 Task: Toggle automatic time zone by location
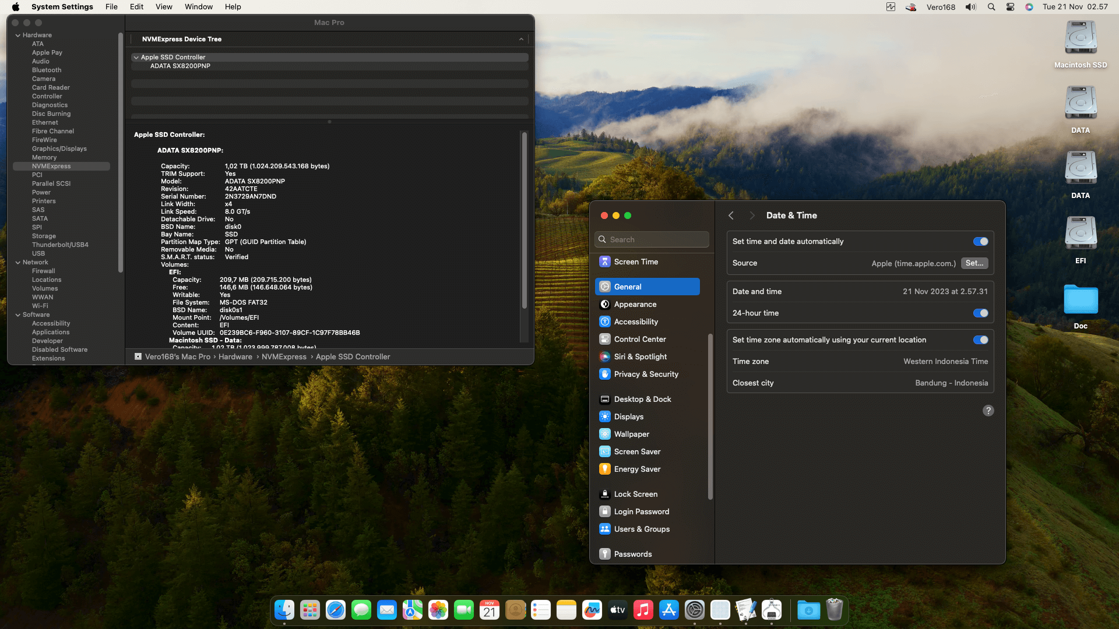(x=980, y=340)
